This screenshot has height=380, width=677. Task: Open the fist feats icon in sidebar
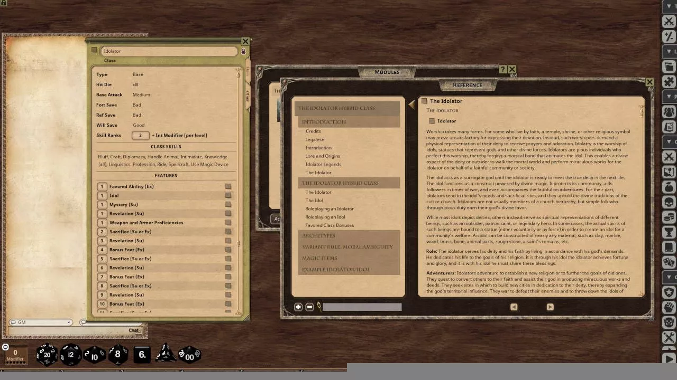[x=669, y=308]
